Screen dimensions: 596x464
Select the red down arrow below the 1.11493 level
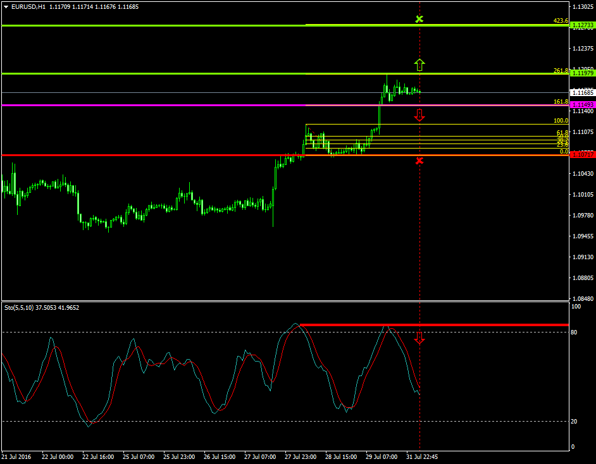coord(419,114)
